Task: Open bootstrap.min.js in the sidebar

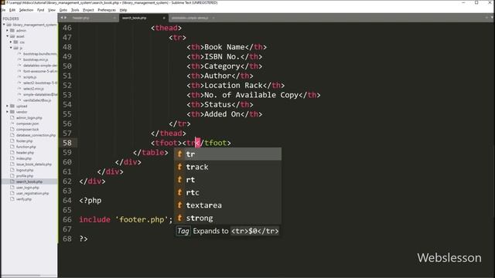Action: tap(36, 59)
